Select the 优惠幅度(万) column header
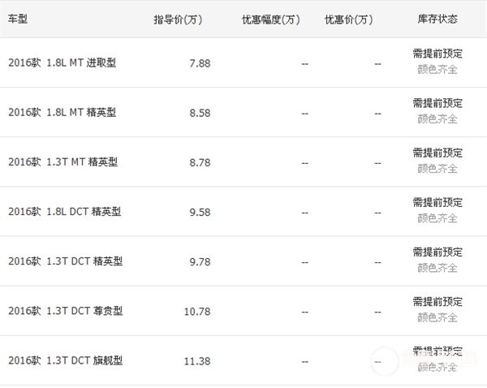The height and width of the screenshot is (388, 487). coord(269,19)
